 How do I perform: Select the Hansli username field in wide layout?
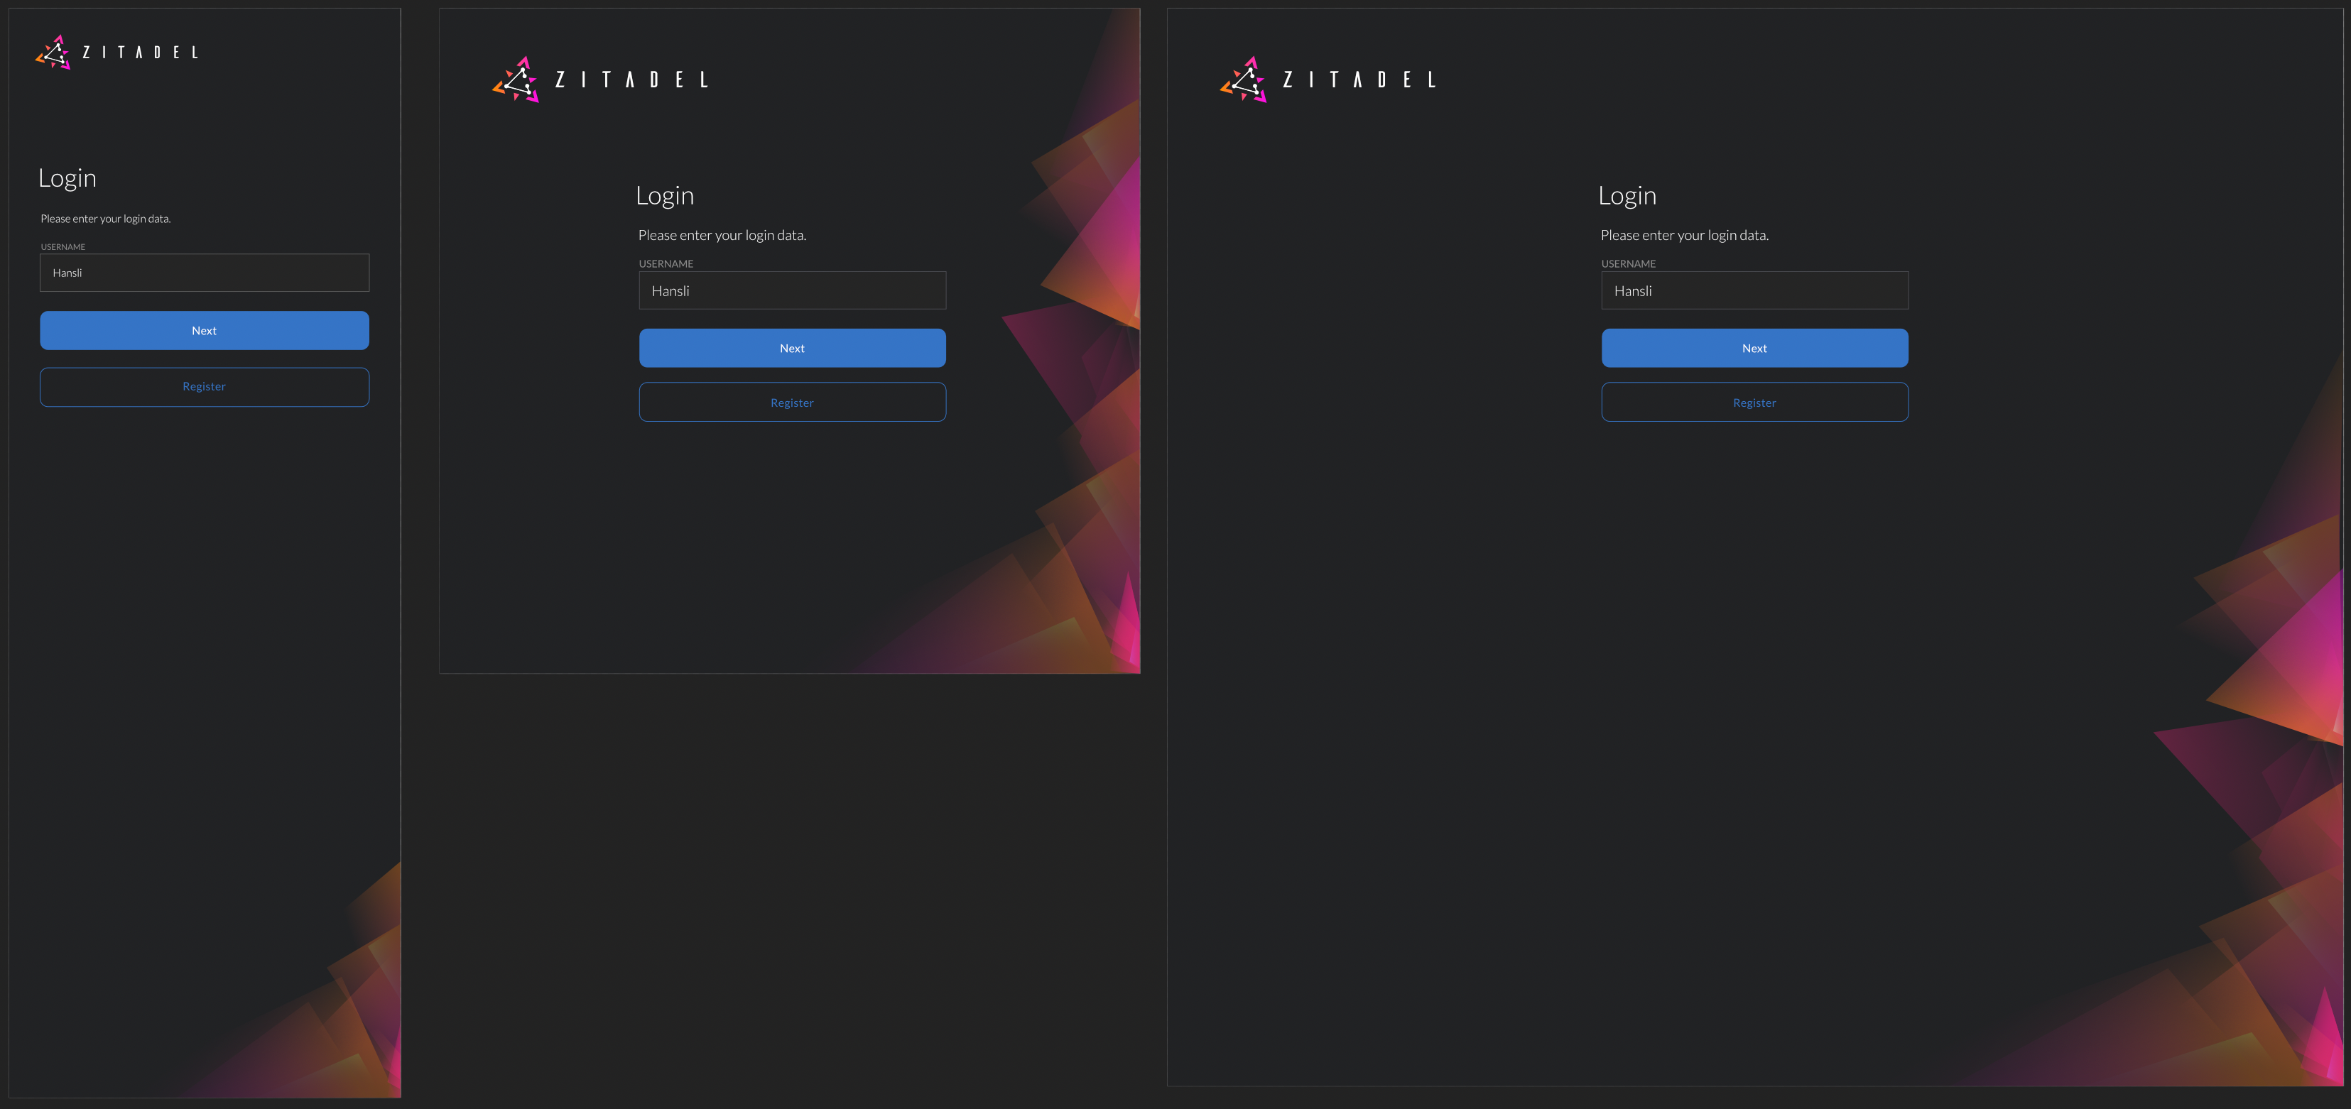click(x=1754, y=290)
